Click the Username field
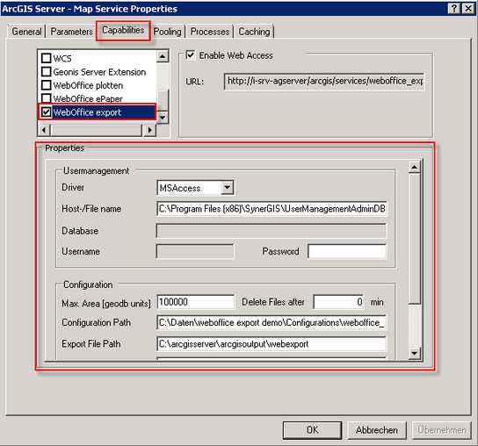This screenshot has width=478, height=446. [195, 252]
